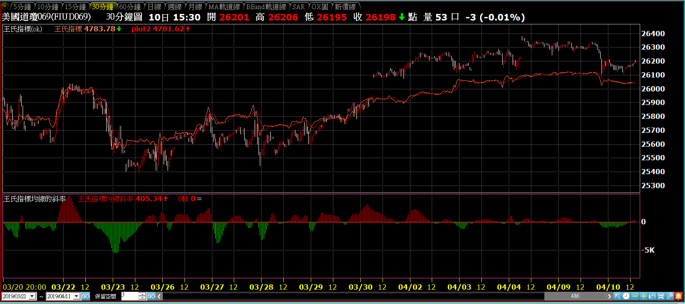The image size is (685, 304).
Task: Click the alert bell icon
Action: coord(678,296)
